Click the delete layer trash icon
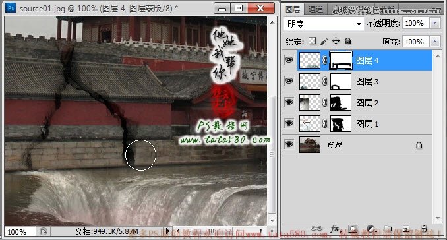The image size is (447, 240). pyautogui.click(x=424, y=229)
